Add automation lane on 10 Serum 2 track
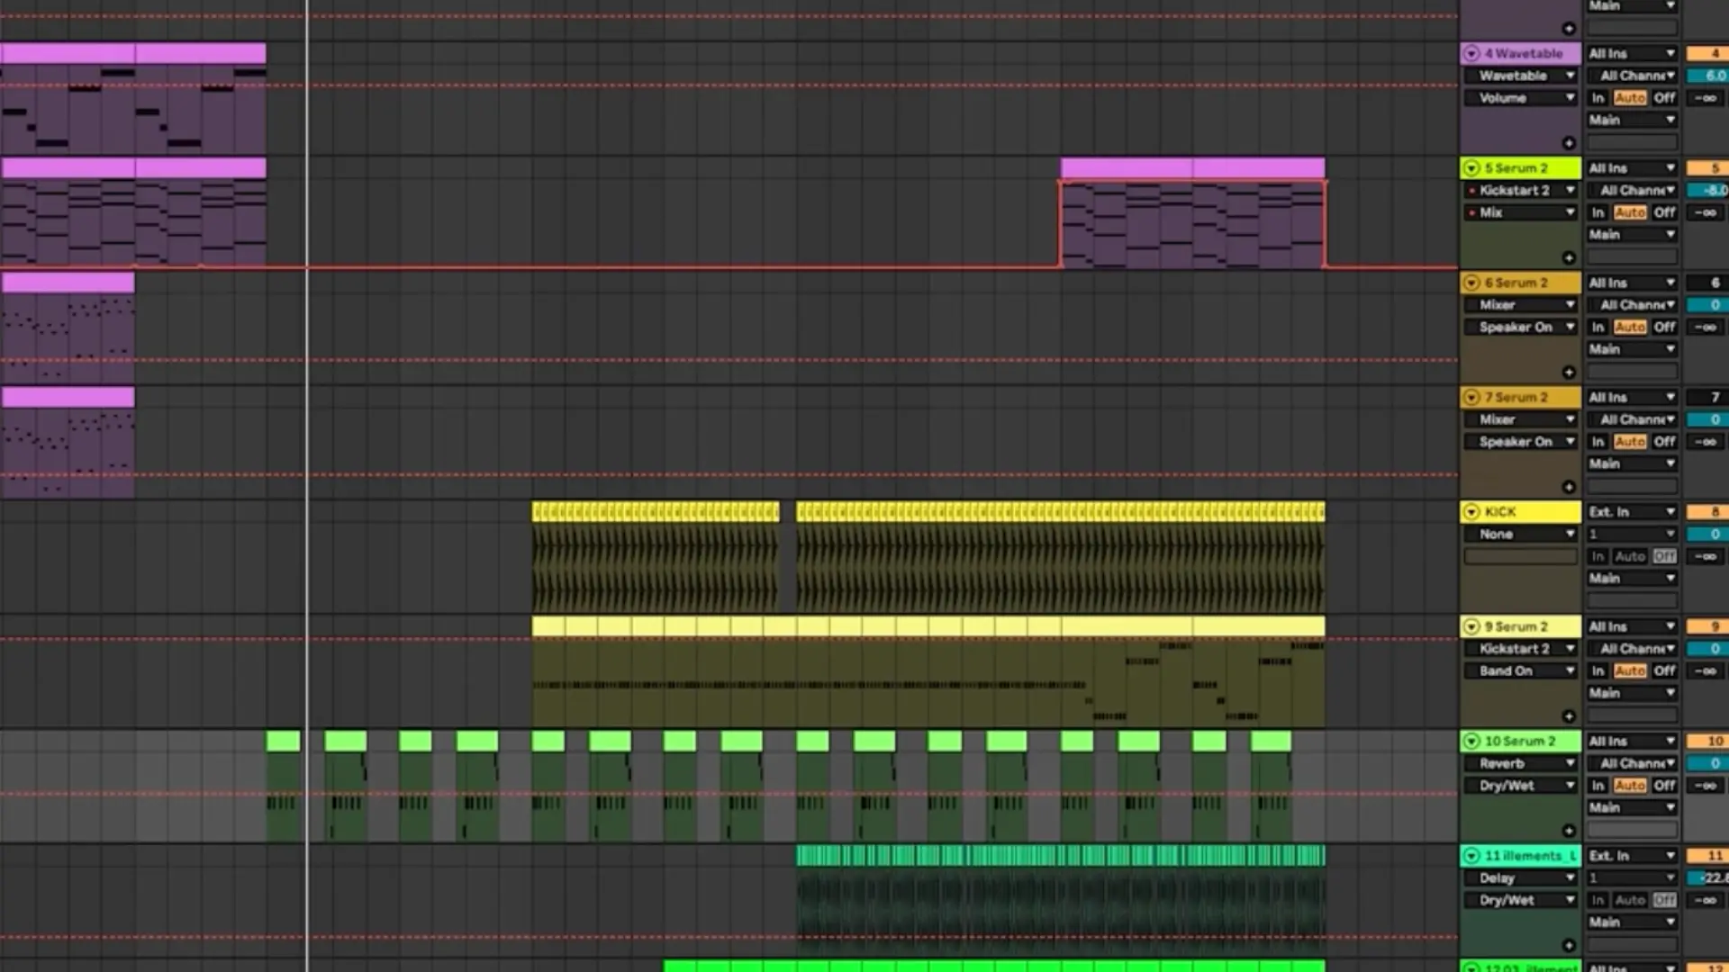Viewport: 1729px width, 972px height. click(1569, 831)
